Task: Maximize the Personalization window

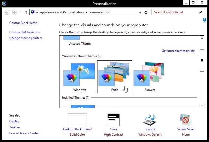Action: pyautogui.click(x=193, y=3)
